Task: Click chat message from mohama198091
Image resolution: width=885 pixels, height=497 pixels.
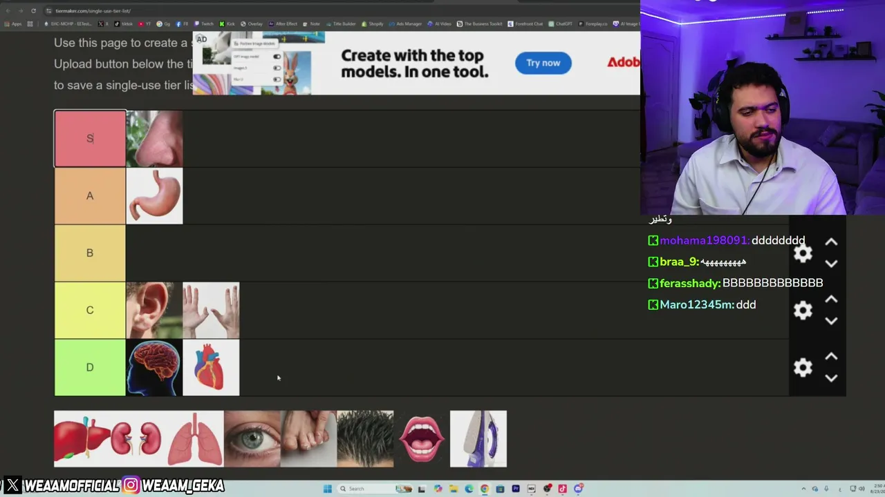Action: [x=726, y=241]
